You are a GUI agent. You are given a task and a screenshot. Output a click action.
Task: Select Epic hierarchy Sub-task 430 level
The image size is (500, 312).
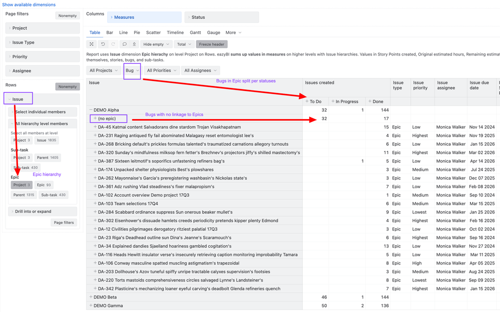point(53,194)
